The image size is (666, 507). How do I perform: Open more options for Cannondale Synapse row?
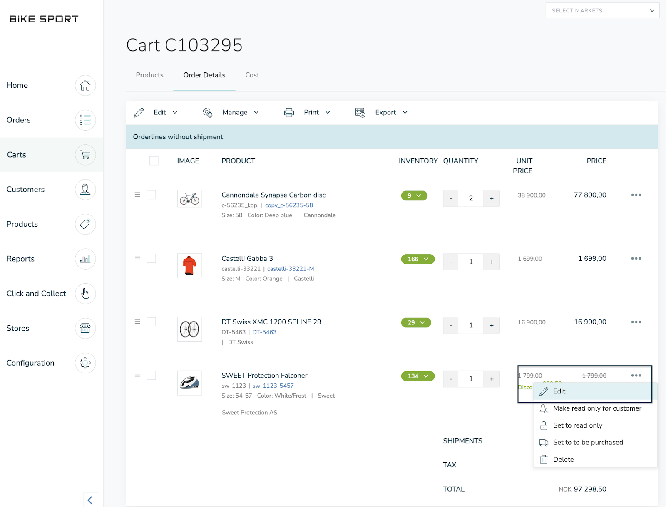(636, 195)
